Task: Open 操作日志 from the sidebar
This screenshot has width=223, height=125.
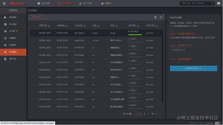Action: [13, 59]
